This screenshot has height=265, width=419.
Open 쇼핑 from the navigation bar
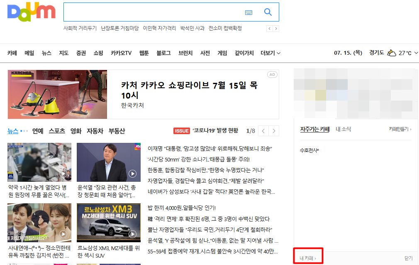pyautogui.click(x=98, y=53)
